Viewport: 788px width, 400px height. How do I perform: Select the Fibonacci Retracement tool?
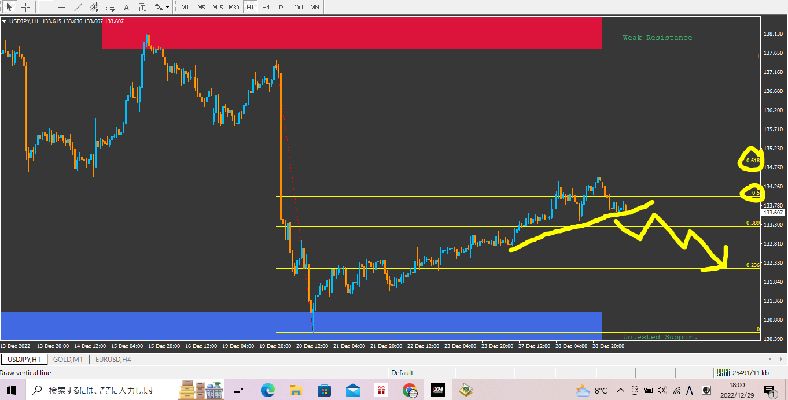(x=109, y=6)
